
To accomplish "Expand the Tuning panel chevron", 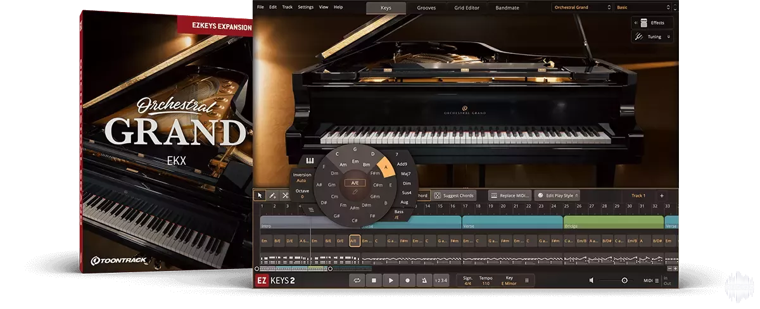I will (x=668, y=37).
